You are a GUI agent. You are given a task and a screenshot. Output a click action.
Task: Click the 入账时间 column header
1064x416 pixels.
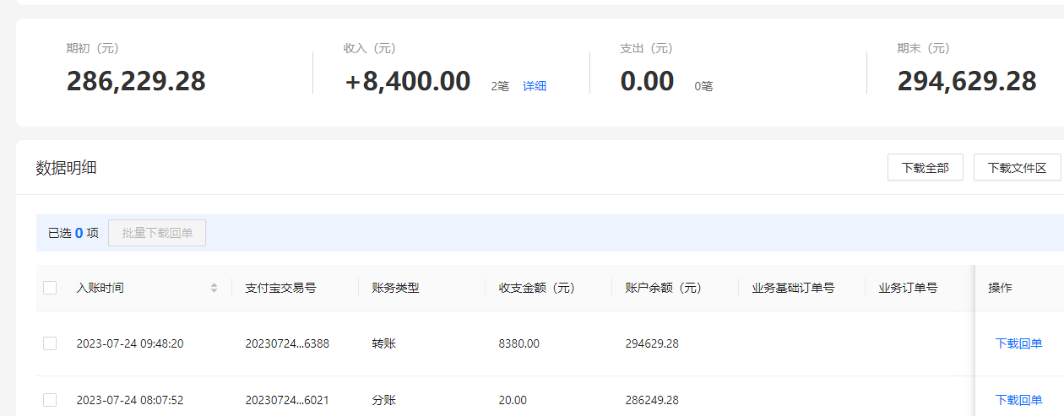click(100, 288)
